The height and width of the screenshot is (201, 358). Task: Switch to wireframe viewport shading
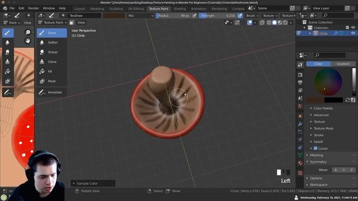pos(269,22)
